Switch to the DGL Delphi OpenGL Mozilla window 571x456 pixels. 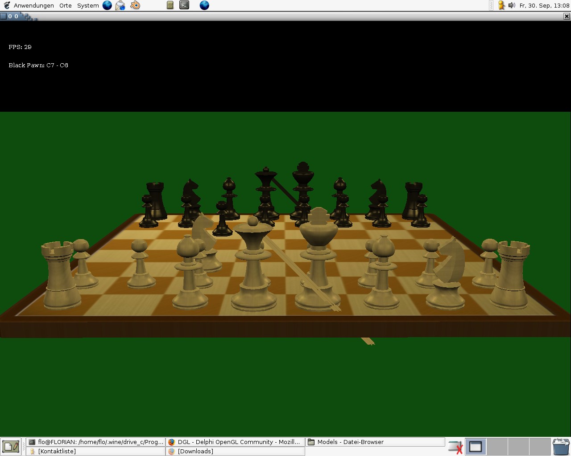pos(235,442)
